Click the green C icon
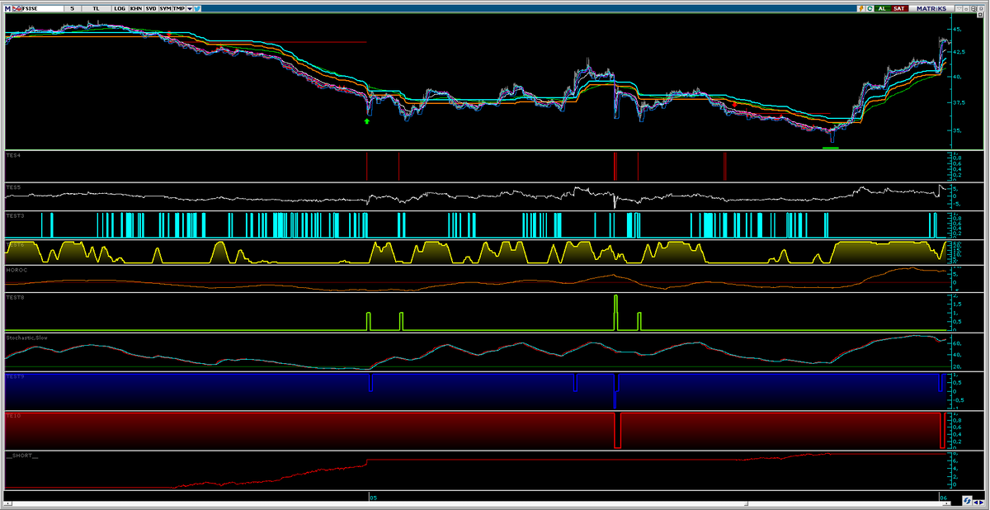 click(870, 8)
